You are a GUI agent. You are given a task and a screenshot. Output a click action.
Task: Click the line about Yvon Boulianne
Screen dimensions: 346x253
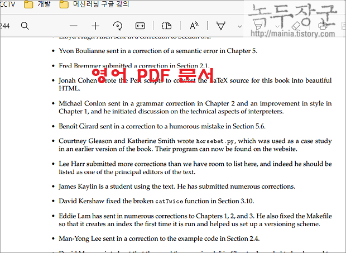pos(158,51)
